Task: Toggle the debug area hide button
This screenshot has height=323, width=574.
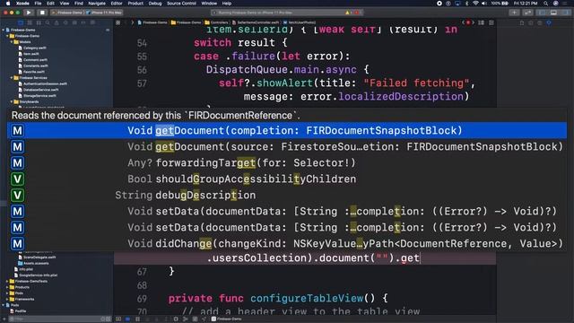Action: [118, 319]
